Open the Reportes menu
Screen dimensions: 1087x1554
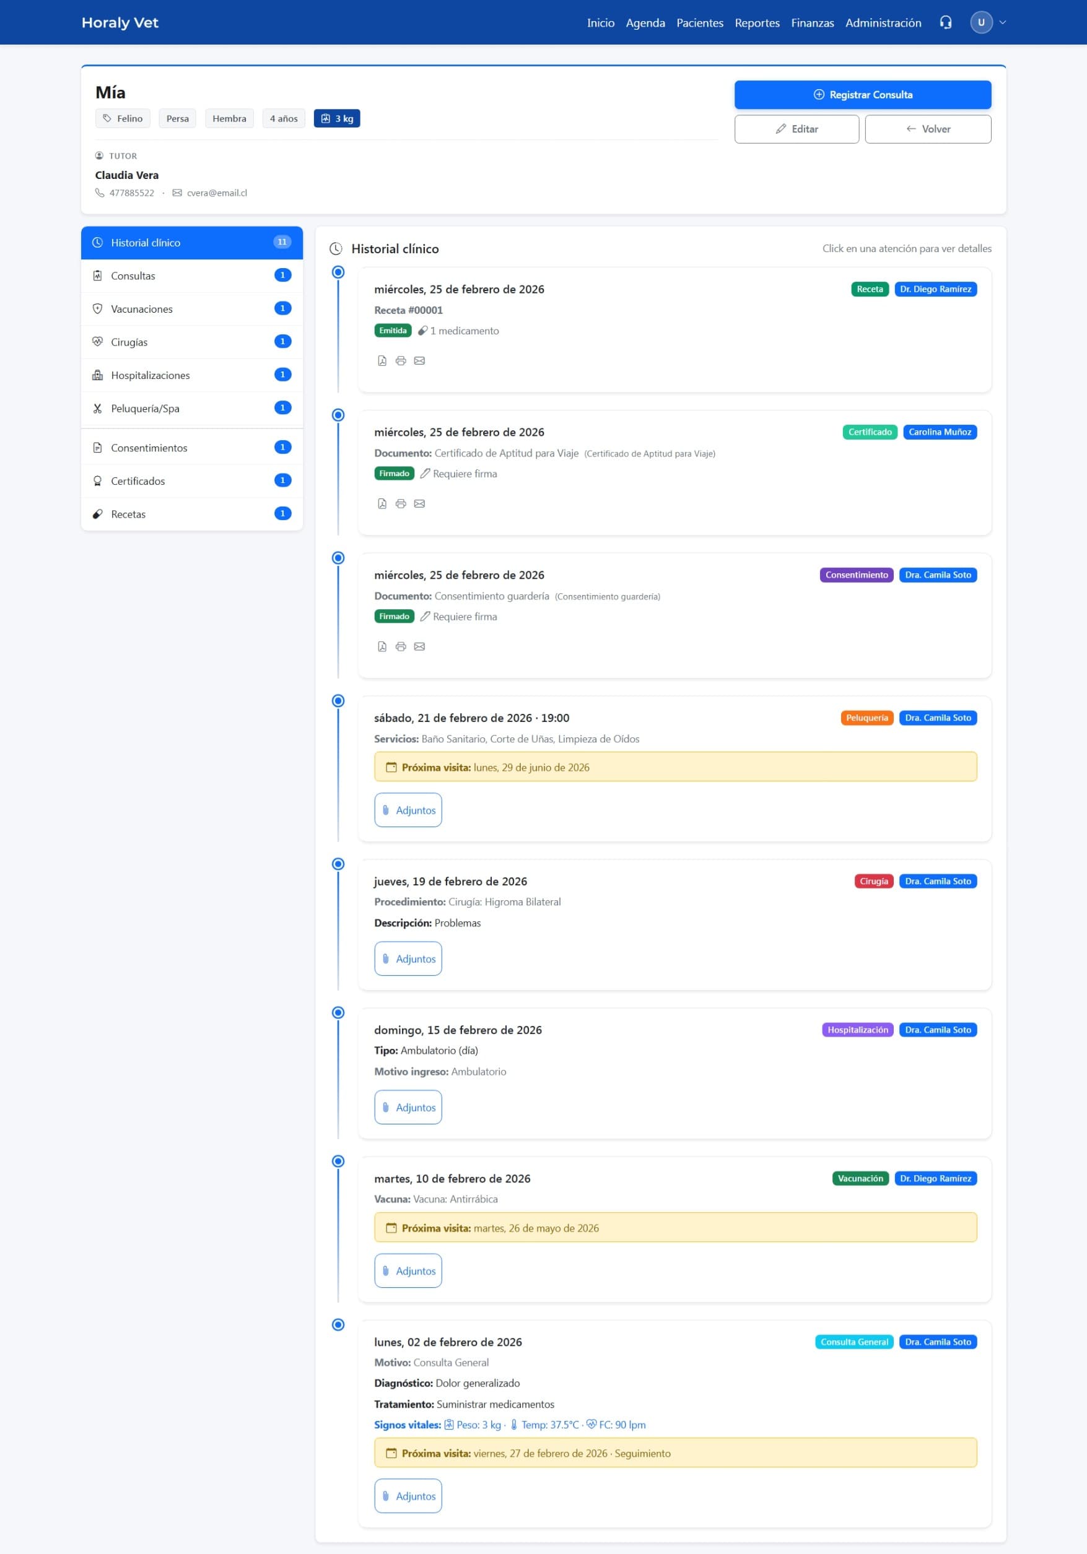click(756, 22)
